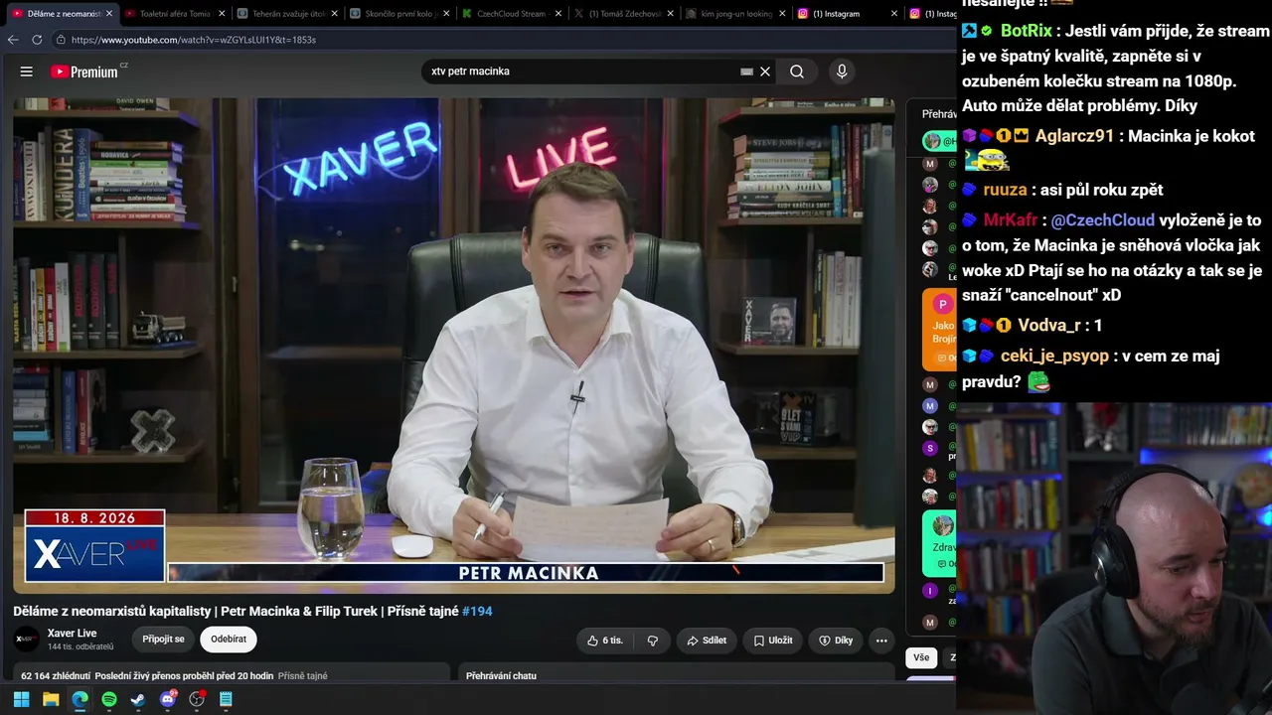Like the video with 6 tis.
Image resolution: width=1272 pixels, height=715 pixels.
pos(605,641)
